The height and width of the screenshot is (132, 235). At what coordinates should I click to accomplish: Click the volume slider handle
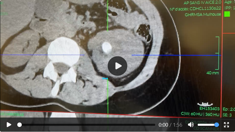[216, 125]
